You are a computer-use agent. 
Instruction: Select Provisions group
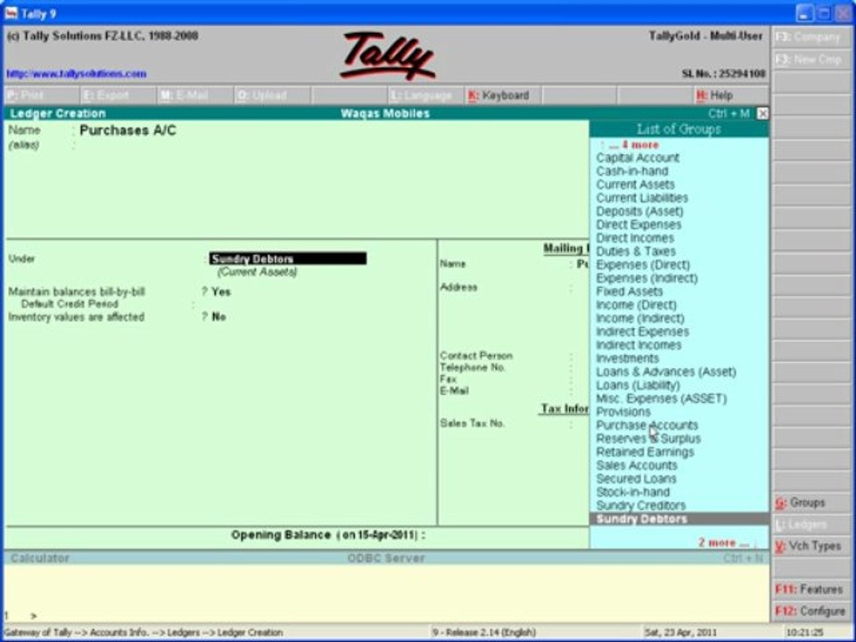(x=623, y=412)
